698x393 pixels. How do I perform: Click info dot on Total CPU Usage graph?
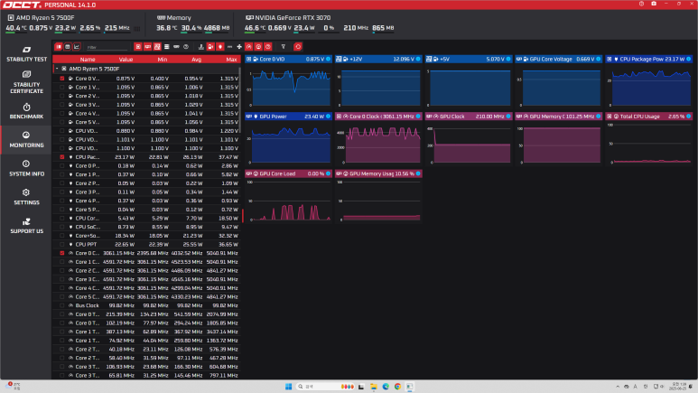tap(689, 117)
